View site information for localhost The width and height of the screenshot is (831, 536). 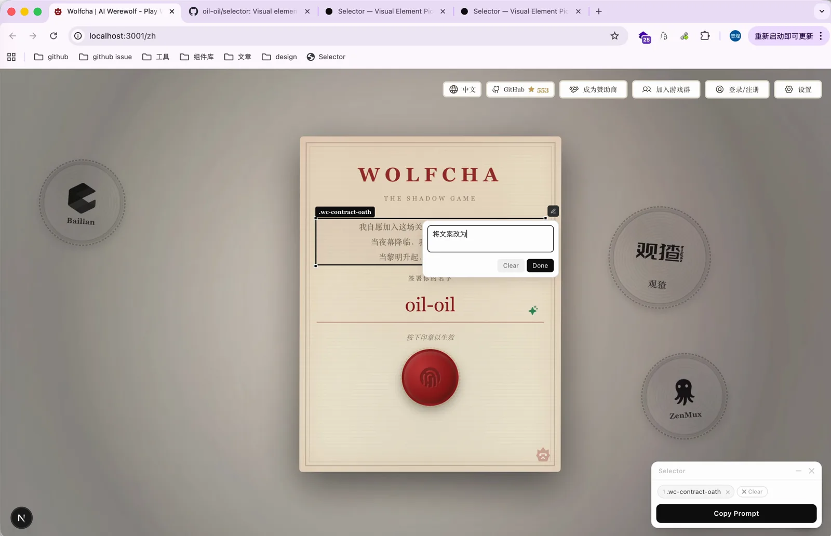point(78,36)
